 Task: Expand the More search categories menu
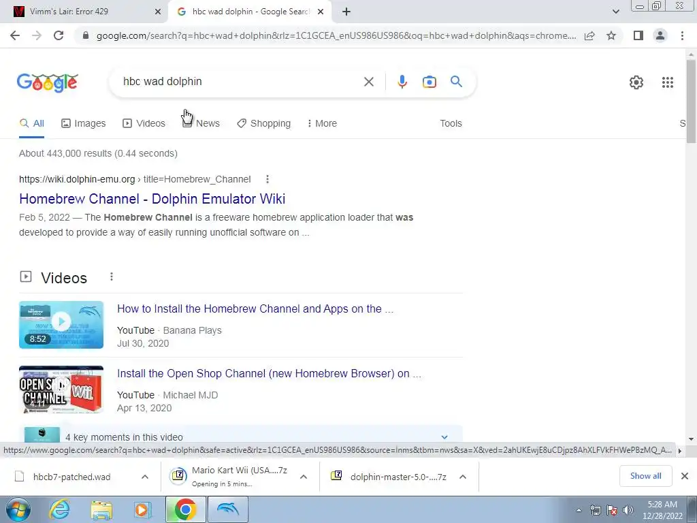322,124
